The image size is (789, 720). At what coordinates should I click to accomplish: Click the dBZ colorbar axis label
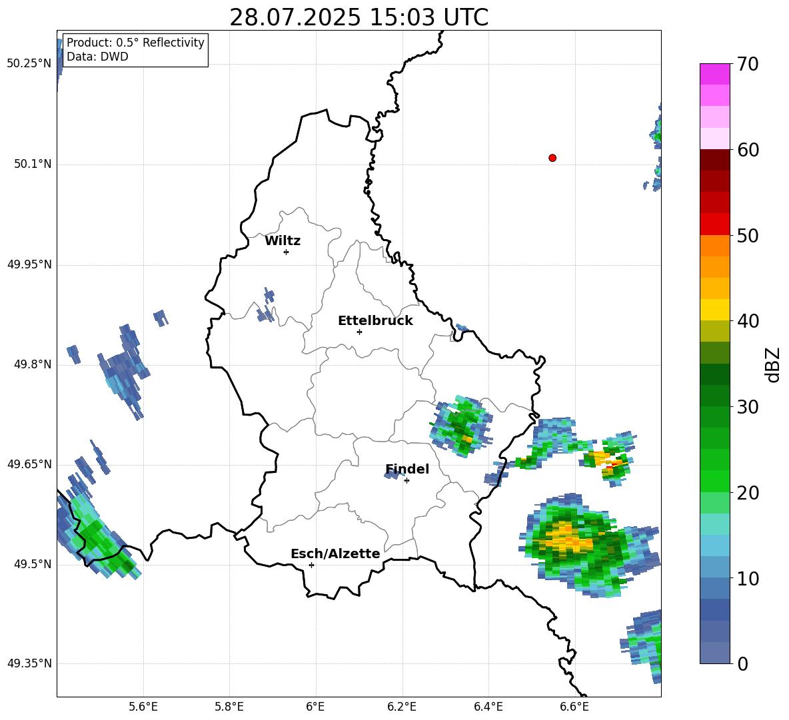click(x=774, y=364)
